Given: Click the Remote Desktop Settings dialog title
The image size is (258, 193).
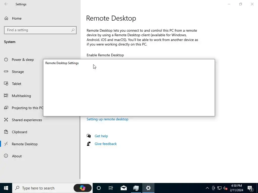Looking at the screenshot, I should coord(62,63).
